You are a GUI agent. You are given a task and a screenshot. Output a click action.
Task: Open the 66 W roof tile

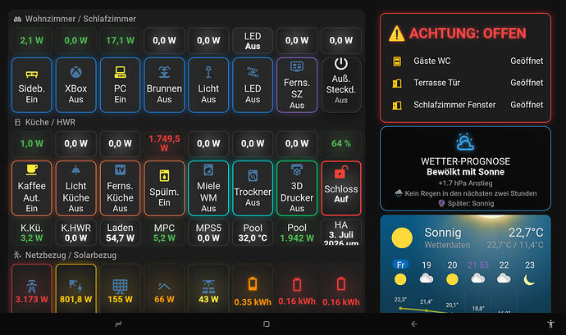coord(164,288)
